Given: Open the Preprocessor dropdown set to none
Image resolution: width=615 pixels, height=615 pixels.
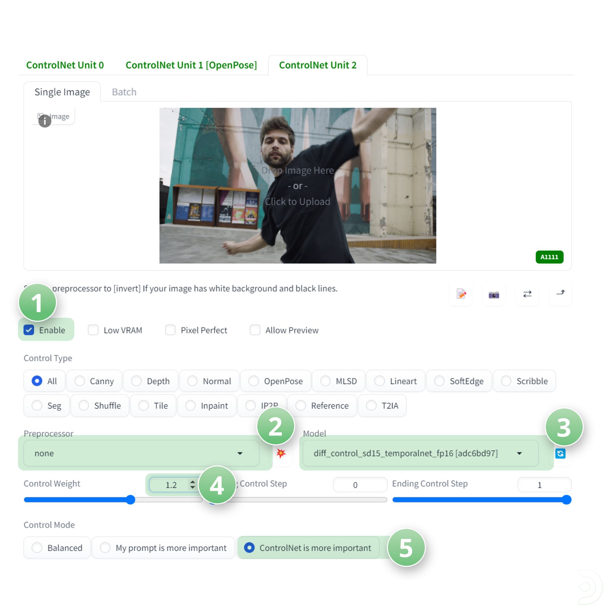Looking at the screenshot, I should click(x=141, y=453).
